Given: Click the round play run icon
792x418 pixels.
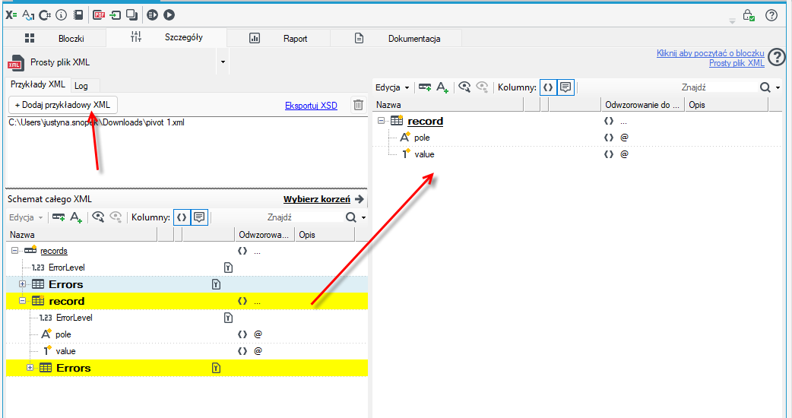Looking at the screenshot, I should pyautogui.click(x=169, y=15).
